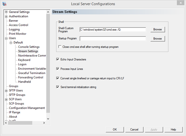Screen dimensions: 186x136
Task: Select General Settings in the tree
Action: click(19, 12)
